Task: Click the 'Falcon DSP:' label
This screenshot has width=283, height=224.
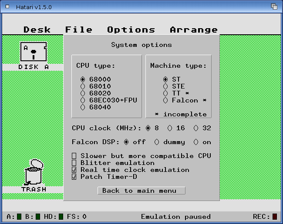Action: pos(95,142)
